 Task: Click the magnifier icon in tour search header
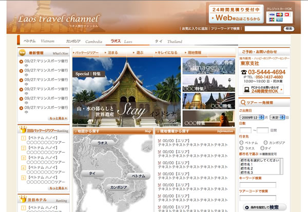click(x=242, y=103)
